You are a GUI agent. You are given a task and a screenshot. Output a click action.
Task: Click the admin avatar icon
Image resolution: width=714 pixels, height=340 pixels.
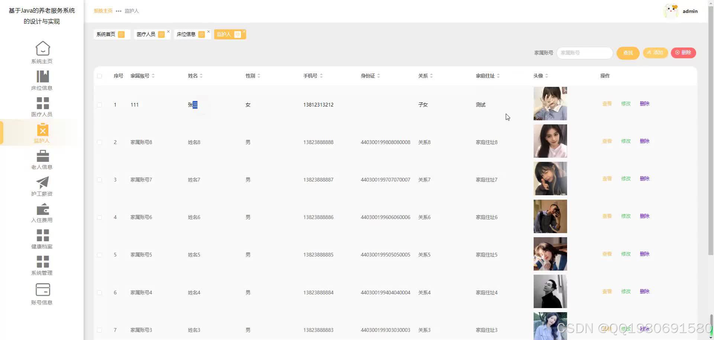click(671, 11)
